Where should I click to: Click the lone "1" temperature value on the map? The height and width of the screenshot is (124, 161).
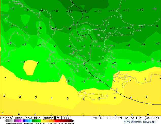click(6, 78)
